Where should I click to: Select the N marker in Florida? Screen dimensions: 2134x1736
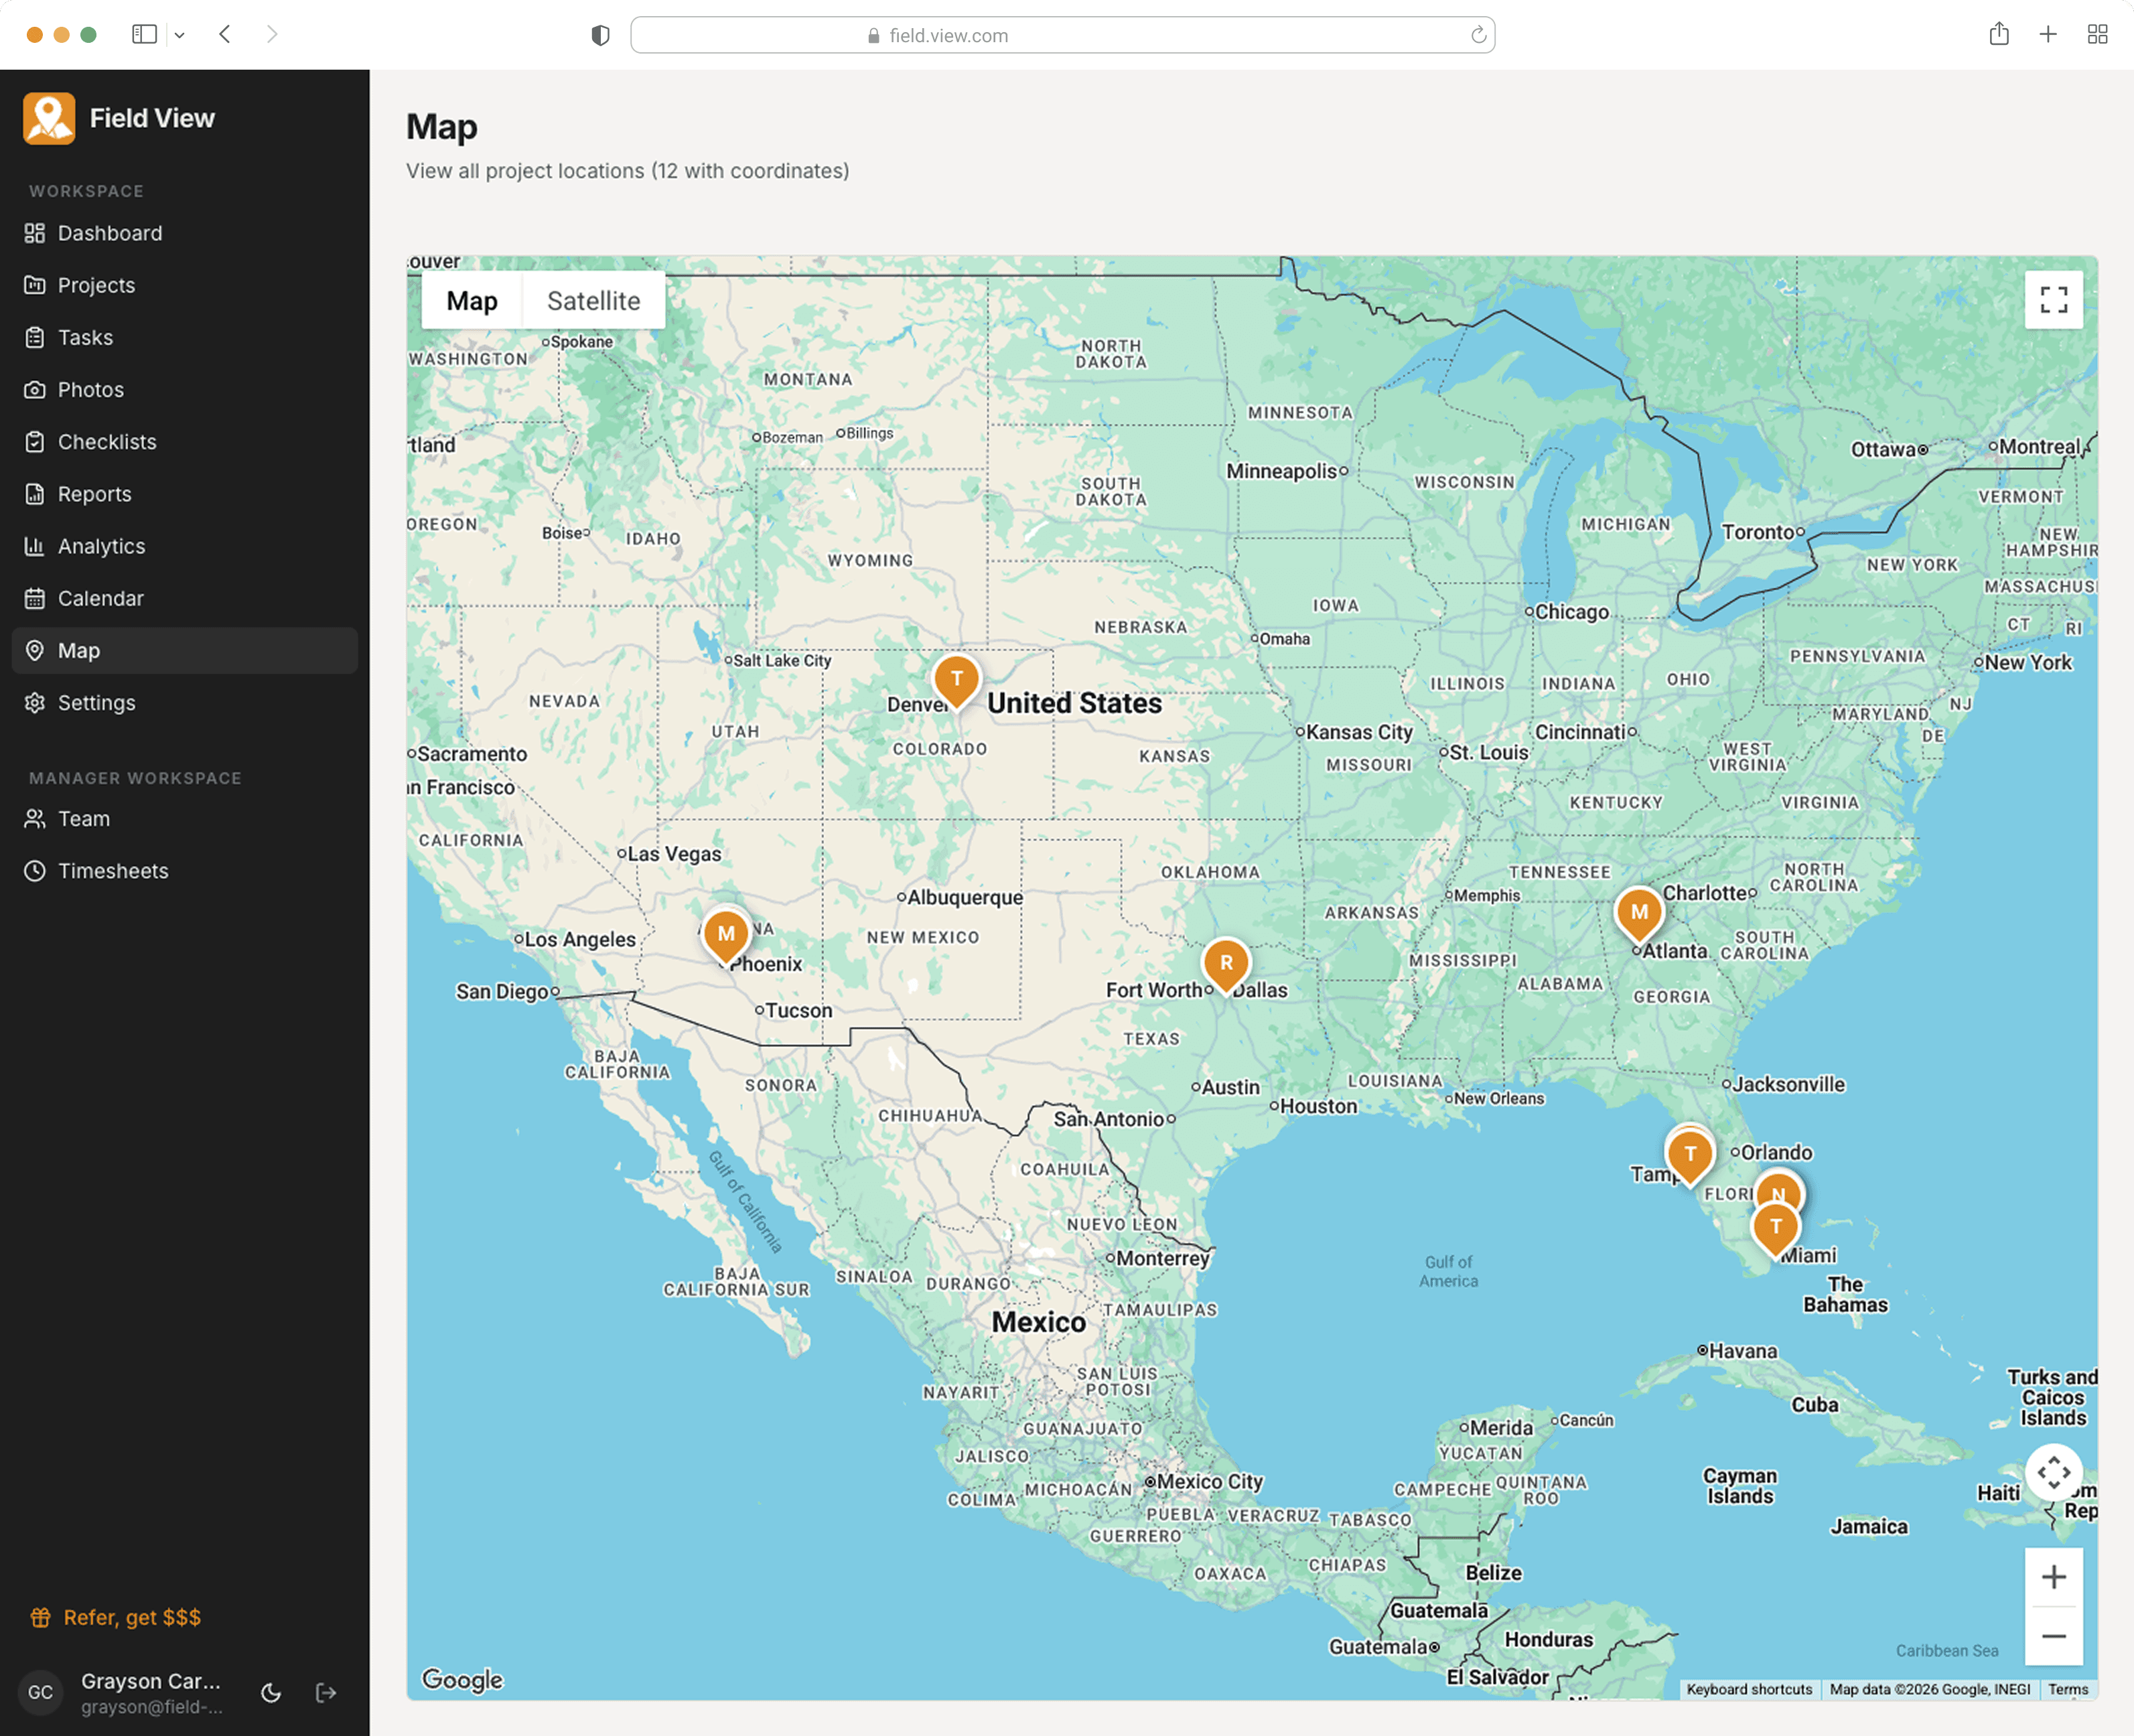(x=1779, y=1188)
